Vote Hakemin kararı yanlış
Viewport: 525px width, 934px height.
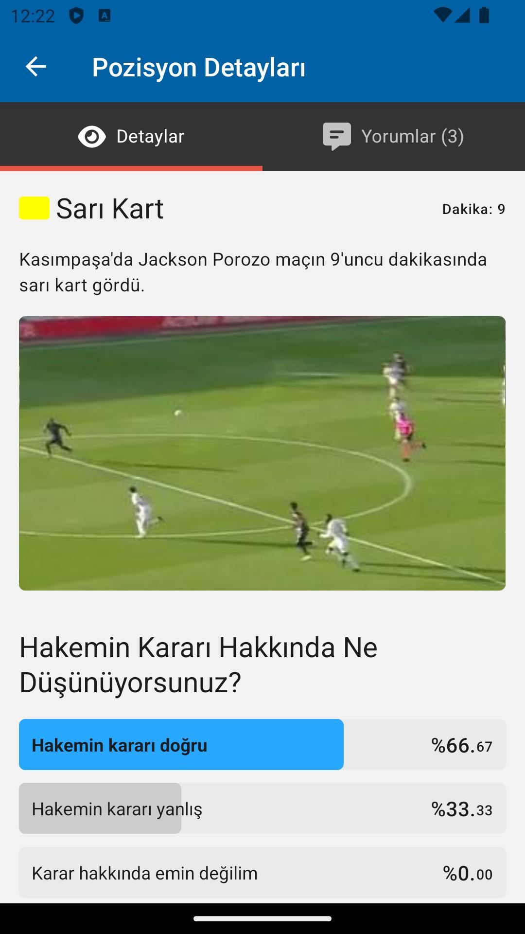click(262, 808)
